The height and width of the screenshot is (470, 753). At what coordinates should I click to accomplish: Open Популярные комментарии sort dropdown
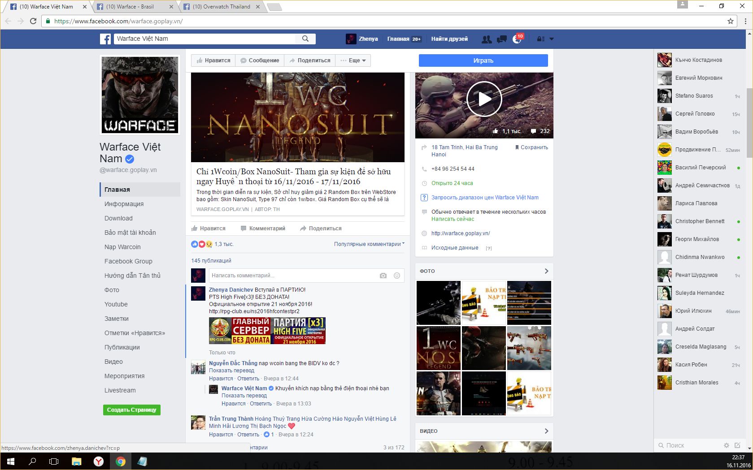point(369,244)
